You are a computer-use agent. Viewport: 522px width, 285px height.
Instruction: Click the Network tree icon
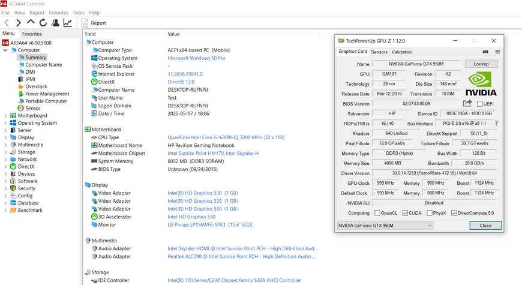pos(13,159)
